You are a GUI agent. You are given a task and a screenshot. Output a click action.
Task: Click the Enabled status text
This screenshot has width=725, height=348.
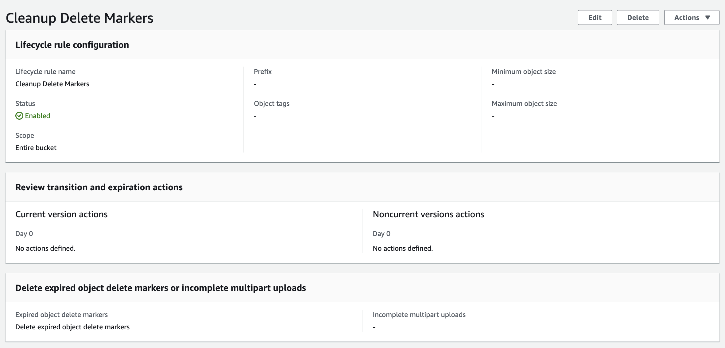coord(37,116)
